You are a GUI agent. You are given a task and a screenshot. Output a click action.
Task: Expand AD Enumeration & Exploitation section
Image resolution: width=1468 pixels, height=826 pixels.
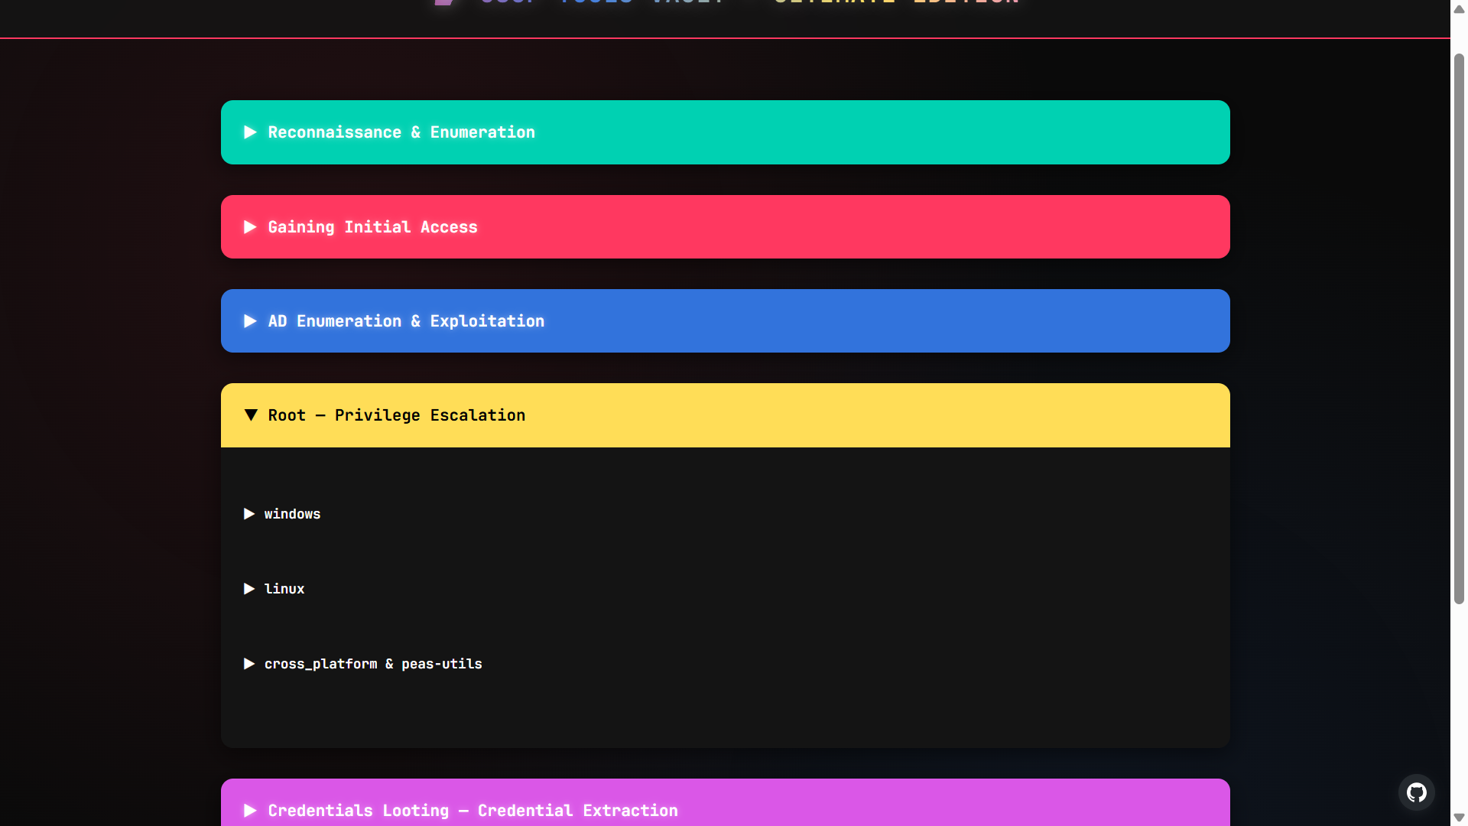coord(406,321)
